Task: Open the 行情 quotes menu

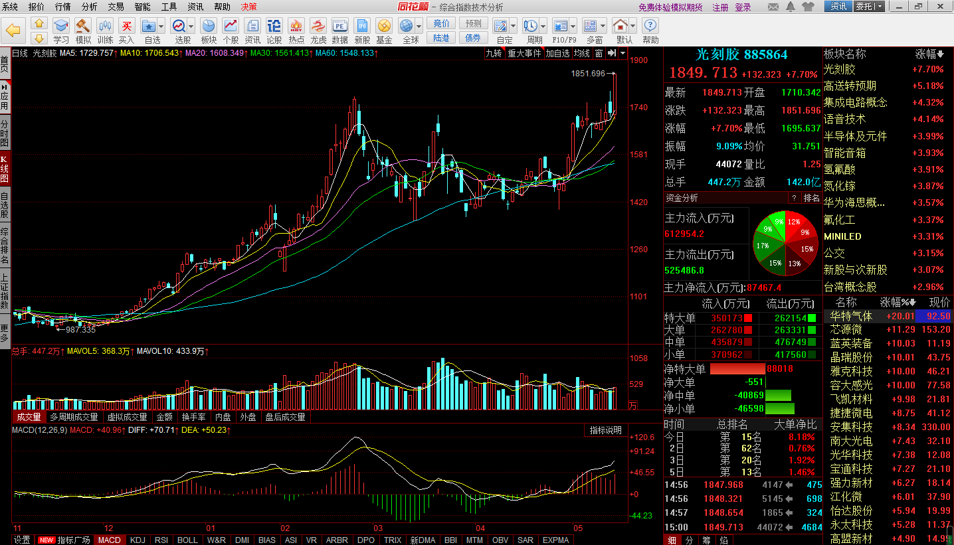Action: click(62, 7)
